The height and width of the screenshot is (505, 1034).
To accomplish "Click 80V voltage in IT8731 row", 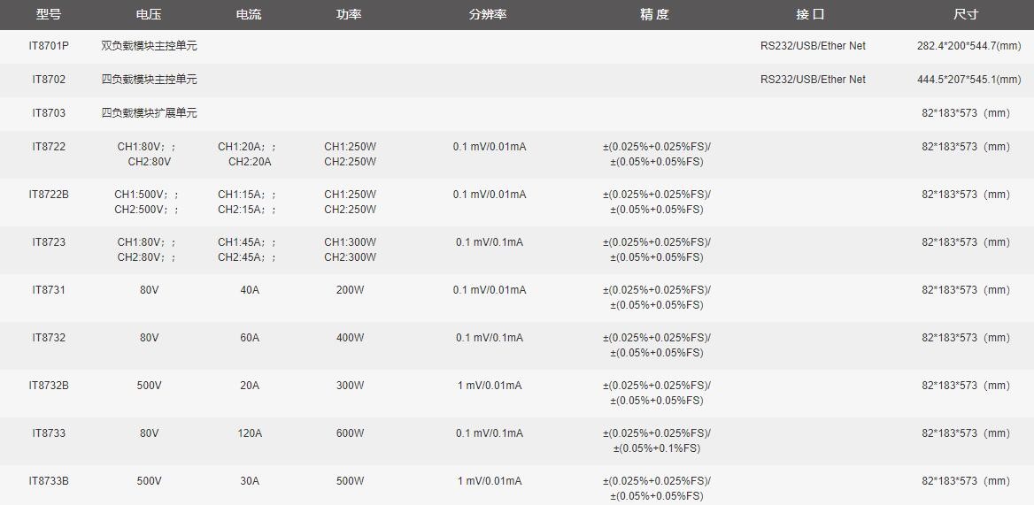I will coord(149,290).
